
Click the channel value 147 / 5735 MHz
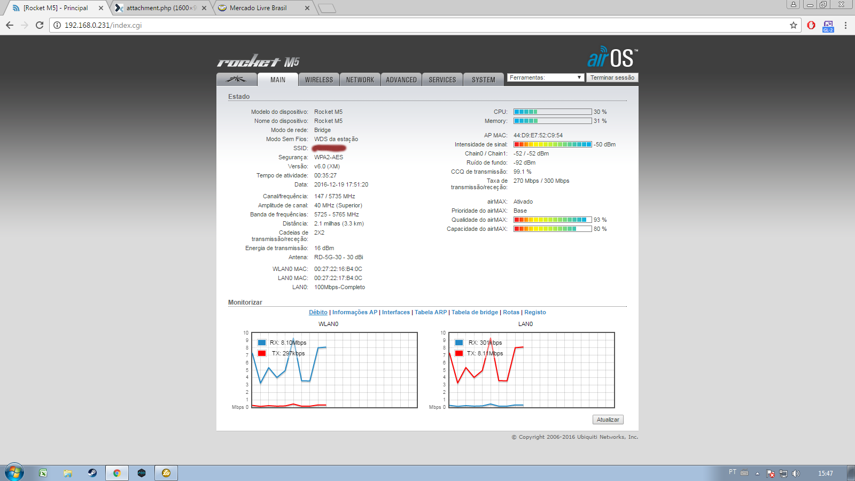[335, 196]
